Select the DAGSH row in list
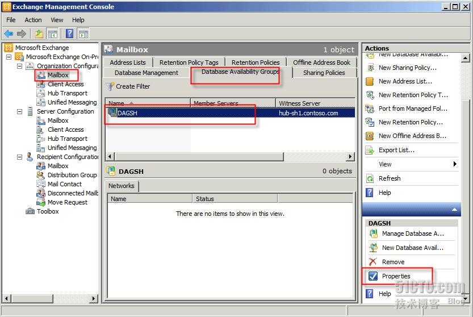Viewport: 473px width, 317px height. coord(230,113)
